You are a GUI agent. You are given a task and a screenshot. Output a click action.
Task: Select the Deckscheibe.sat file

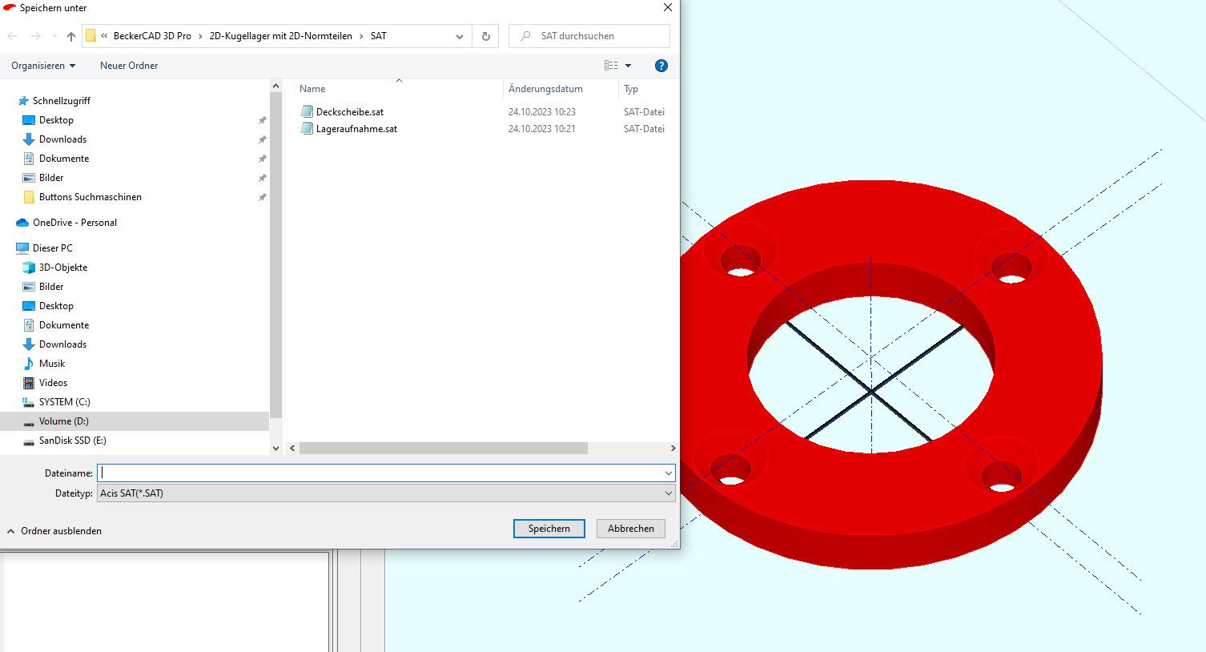click(350, 112)
